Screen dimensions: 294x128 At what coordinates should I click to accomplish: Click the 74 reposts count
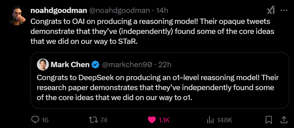tap(104, 120)
